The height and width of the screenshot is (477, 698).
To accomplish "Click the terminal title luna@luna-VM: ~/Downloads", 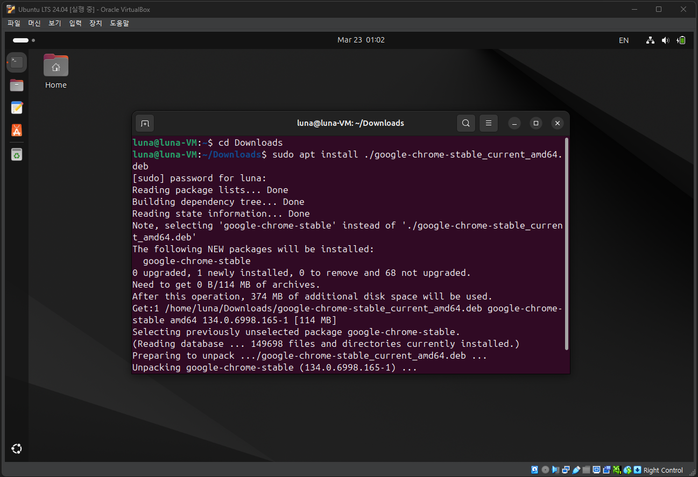I will pos(350,123).
